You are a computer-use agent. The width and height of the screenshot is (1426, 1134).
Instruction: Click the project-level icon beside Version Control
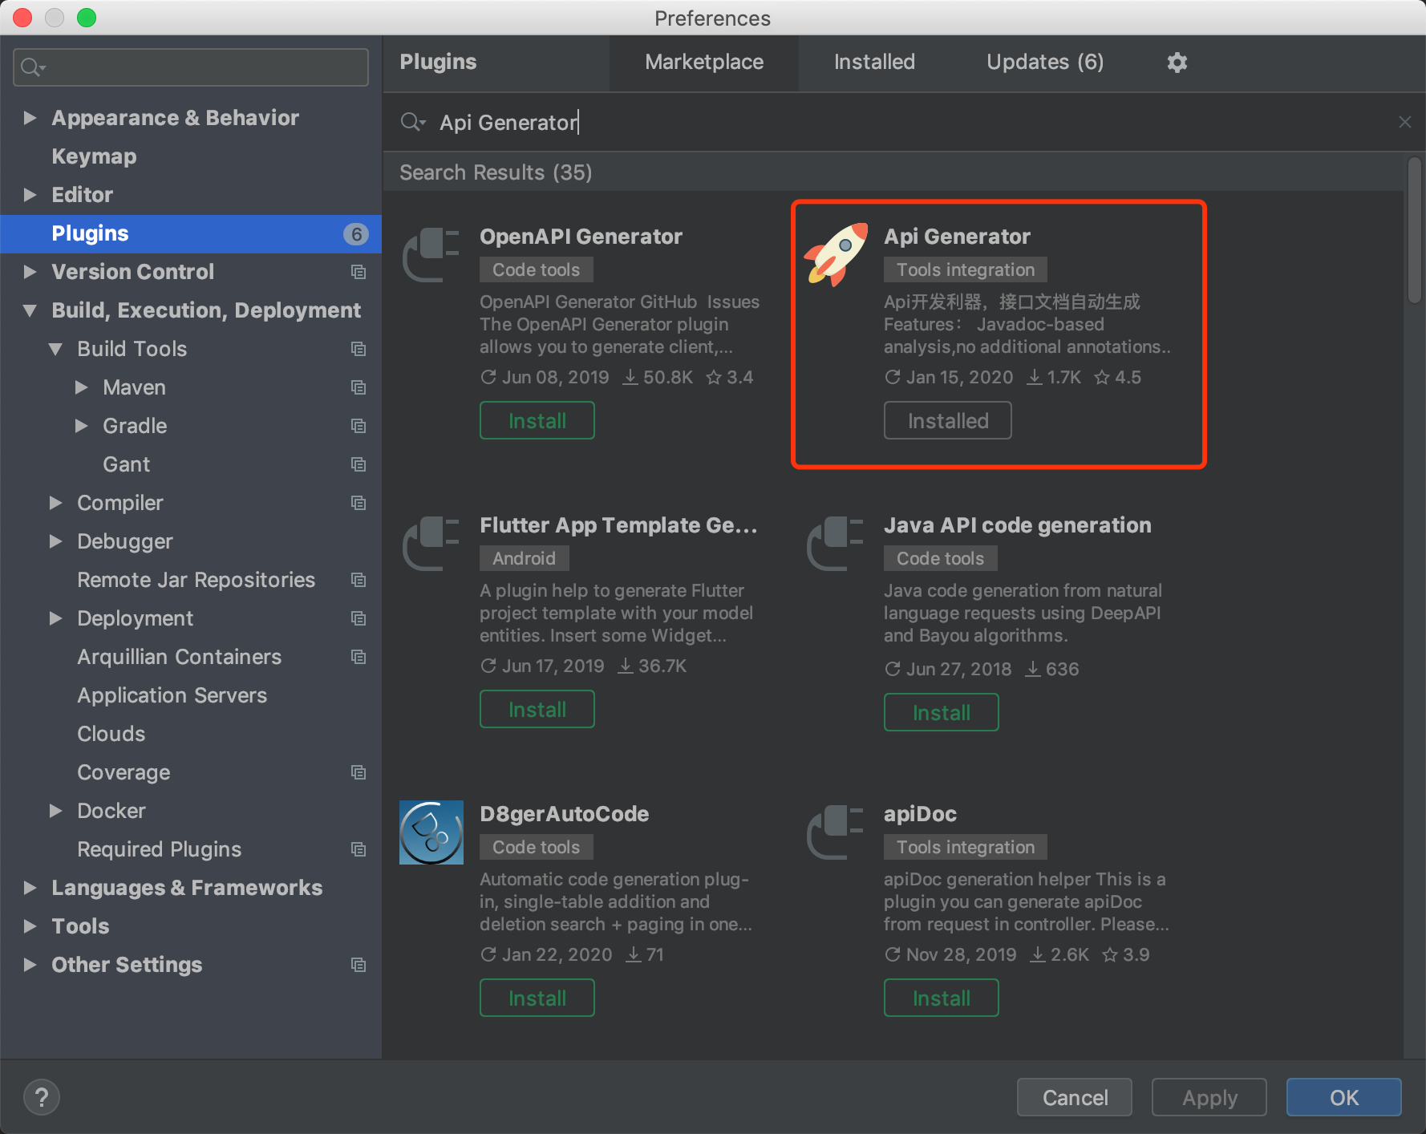tap(359, 272)
